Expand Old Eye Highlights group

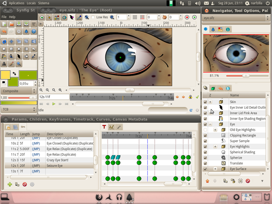pyautogui.click(x=215, y=130)
